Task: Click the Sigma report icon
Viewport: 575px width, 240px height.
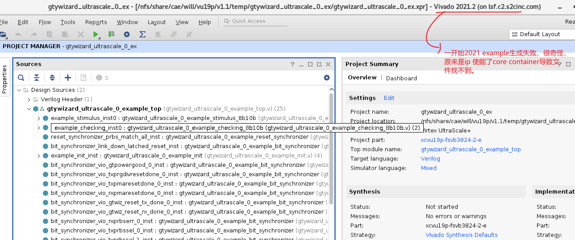Action: [x=142, y=34]
